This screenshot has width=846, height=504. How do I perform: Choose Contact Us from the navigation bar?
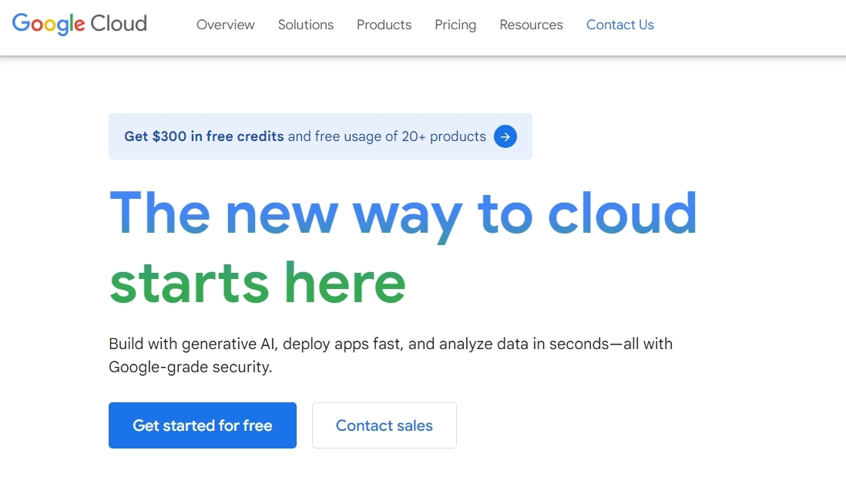[x=619, y=25]
